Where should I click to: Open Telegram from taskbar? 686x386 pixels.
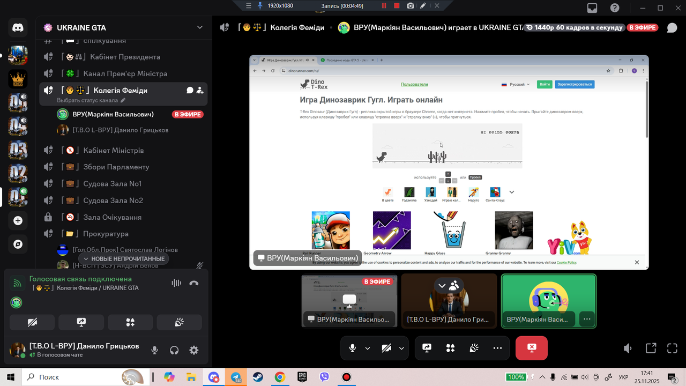[236, 377]
